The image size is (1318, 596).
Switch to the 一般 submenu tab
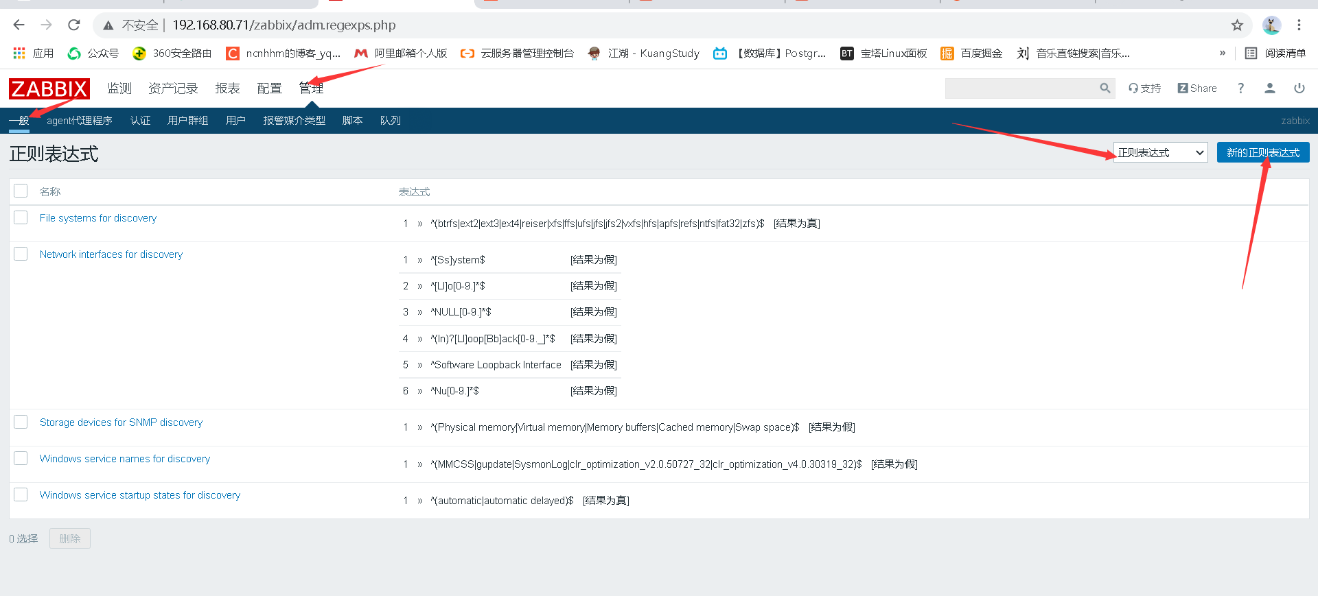(x=19, y=121)
